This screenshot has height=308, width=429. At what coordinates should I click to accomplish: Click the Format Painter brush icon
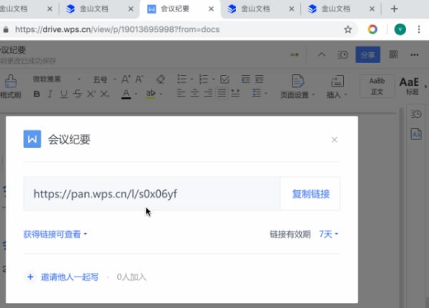tap(11, 81)
